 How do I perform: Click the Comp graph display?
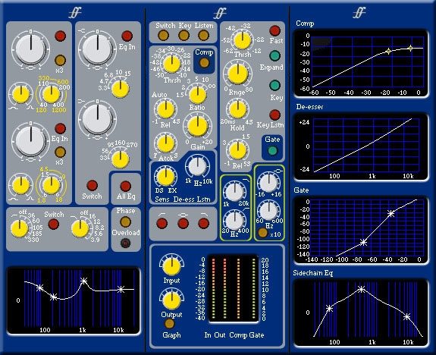click(361, 63)
